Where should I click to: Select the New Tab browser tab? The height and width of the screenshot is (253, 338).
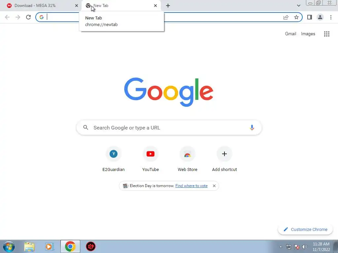[121, 6]
